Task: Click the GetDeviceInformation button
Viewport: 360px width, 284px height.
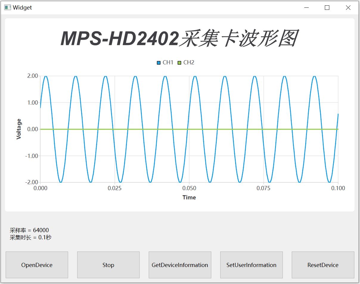Action: point(180,265)
